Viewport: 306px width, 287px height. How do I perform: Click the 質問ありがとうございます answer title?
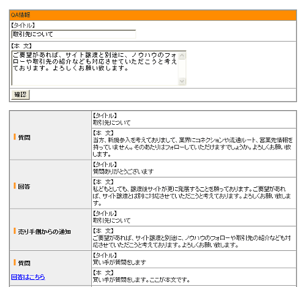123,172
